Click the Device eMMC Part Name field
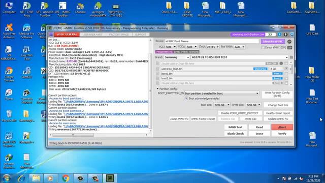The width and height of the screenshot is (325, 183). point(212,41)
